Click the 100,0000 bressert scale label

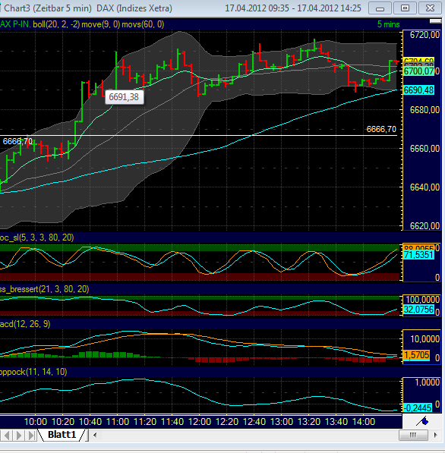pos(422,299)
